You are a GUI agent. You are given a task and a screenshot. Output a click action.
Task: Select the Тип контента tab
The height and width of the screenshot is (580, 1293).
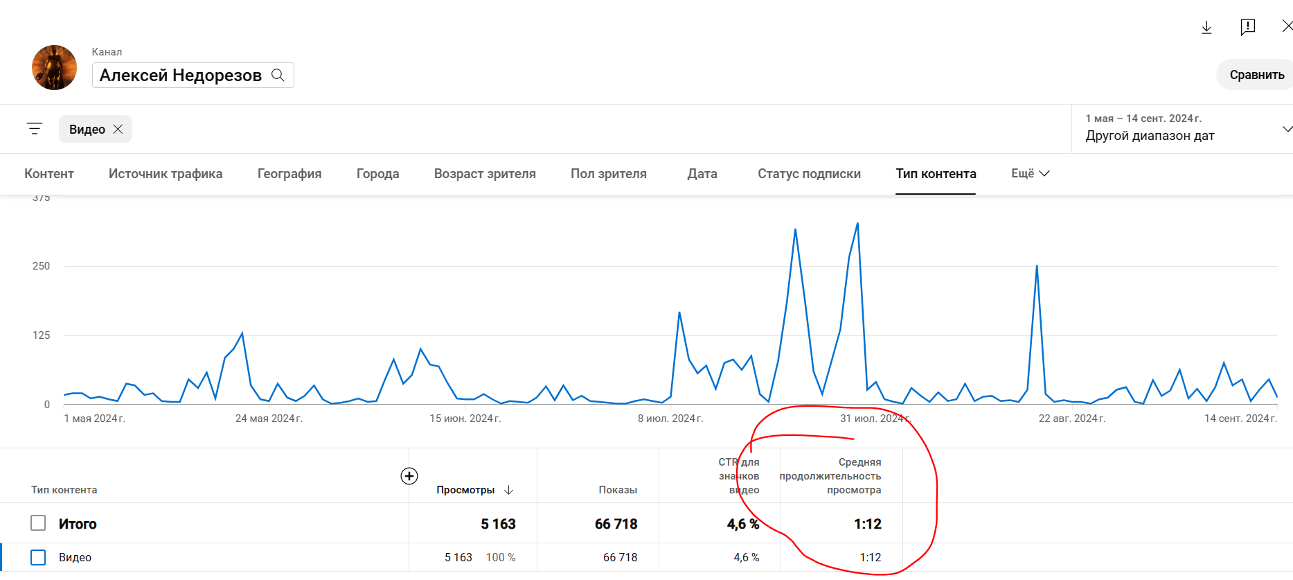tap(936, 174)
